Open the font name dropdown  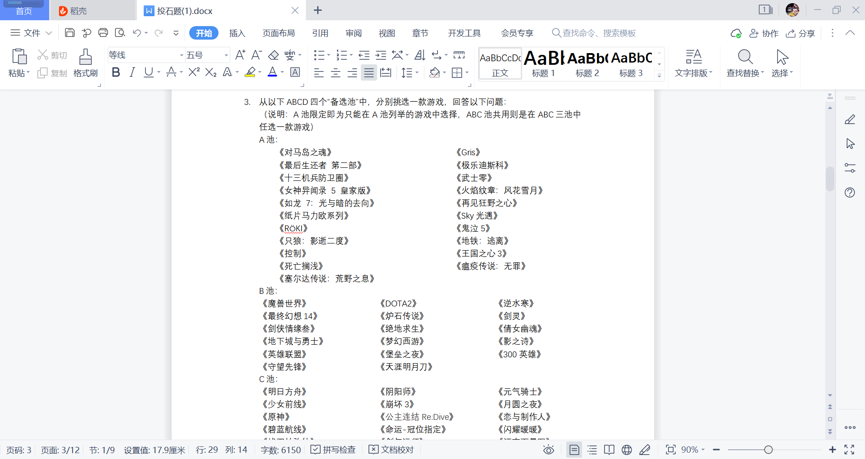pyautogui.click(x=182, y=55)
